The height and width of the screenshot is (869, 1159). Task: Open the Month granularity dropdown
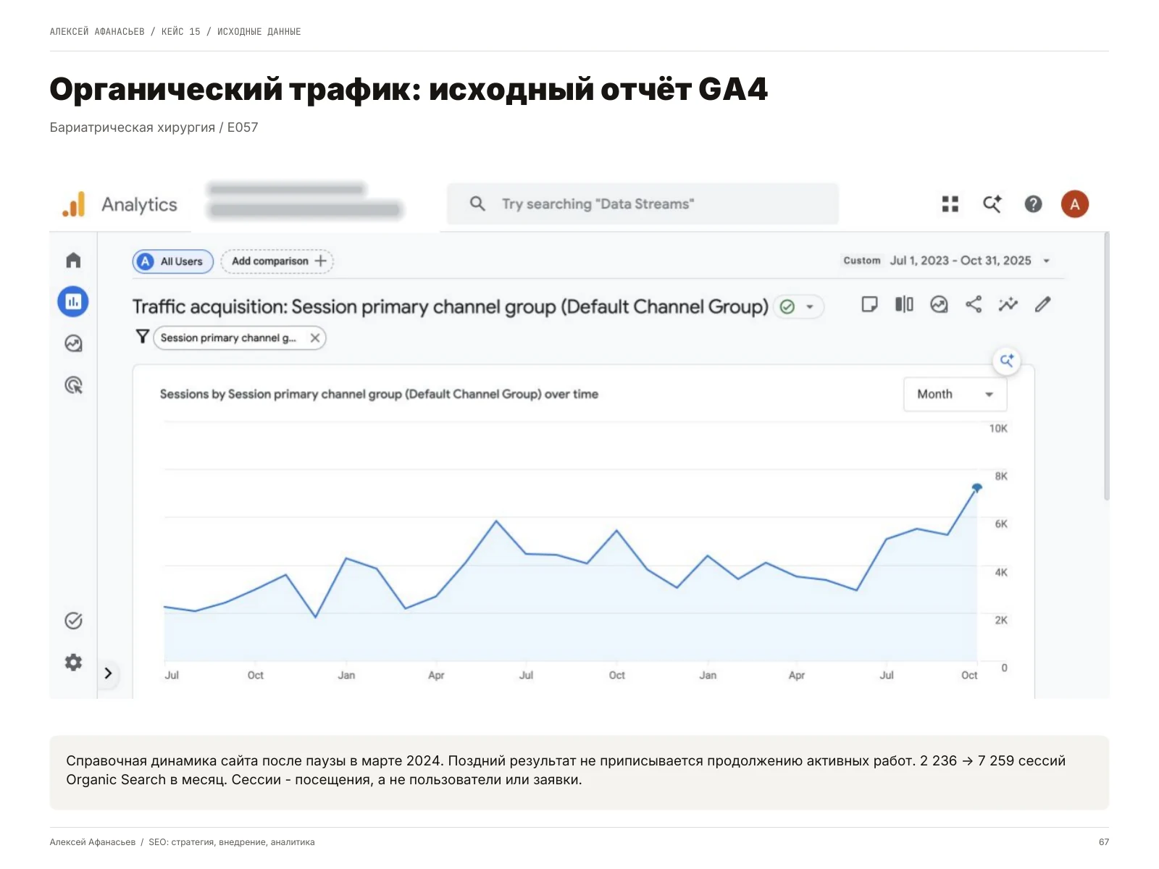[x=955, y=394]
